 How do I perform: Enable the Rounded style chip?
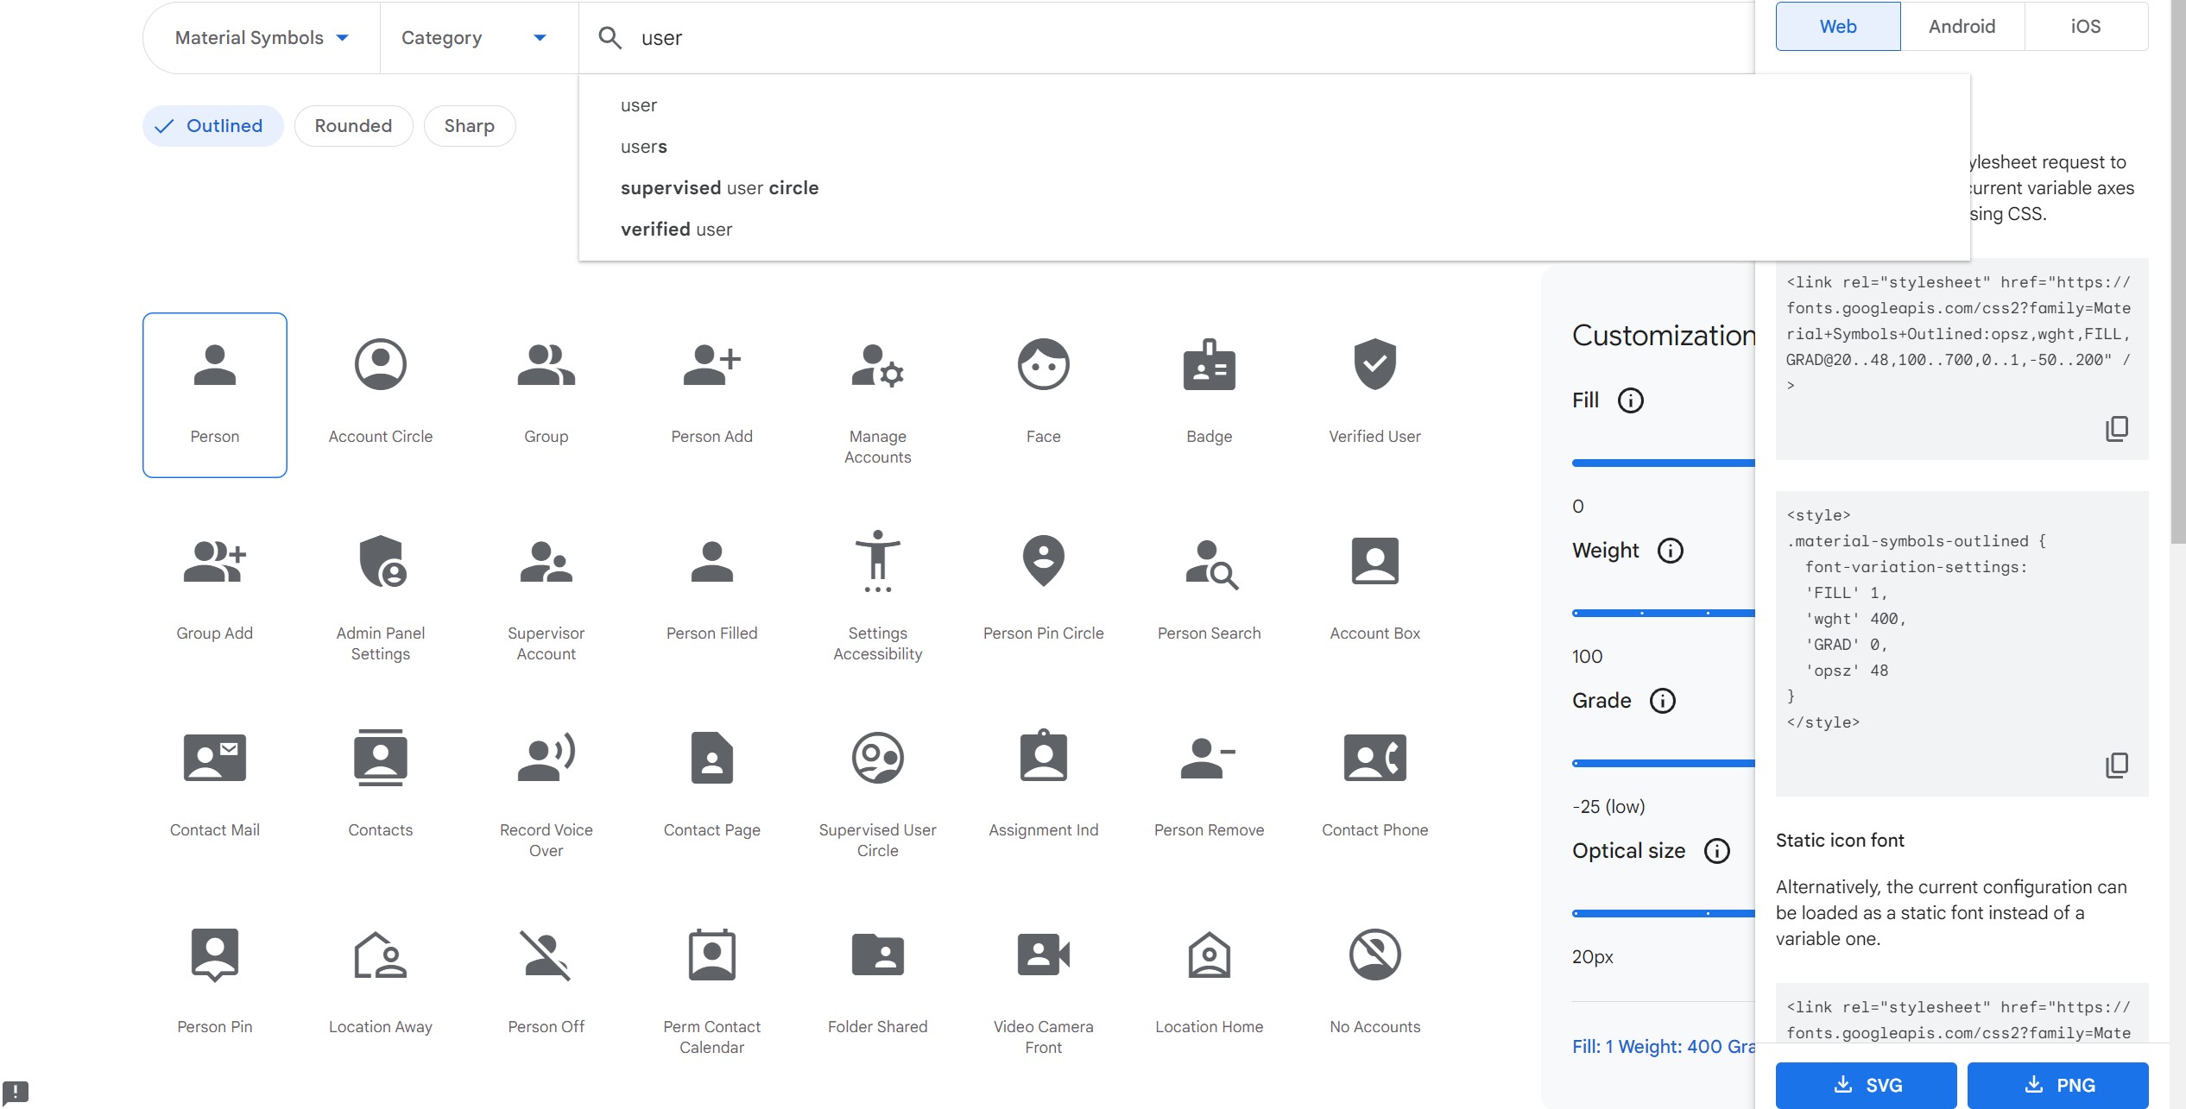(x=353, y=126)
